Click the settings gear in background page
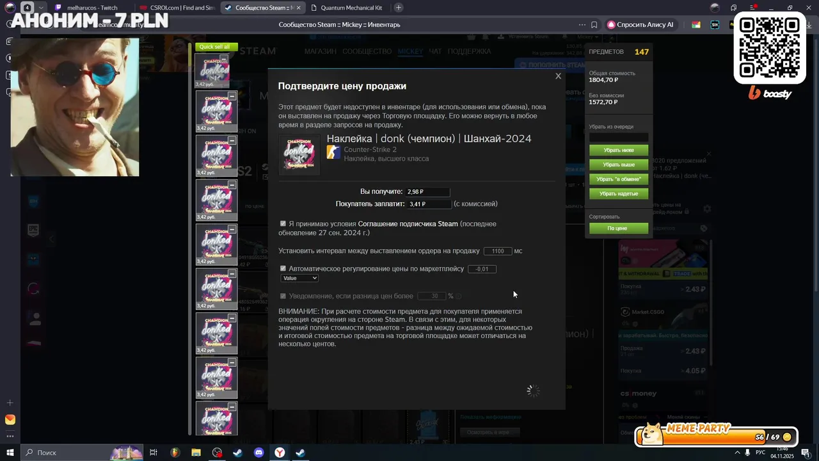 (707, 209)
